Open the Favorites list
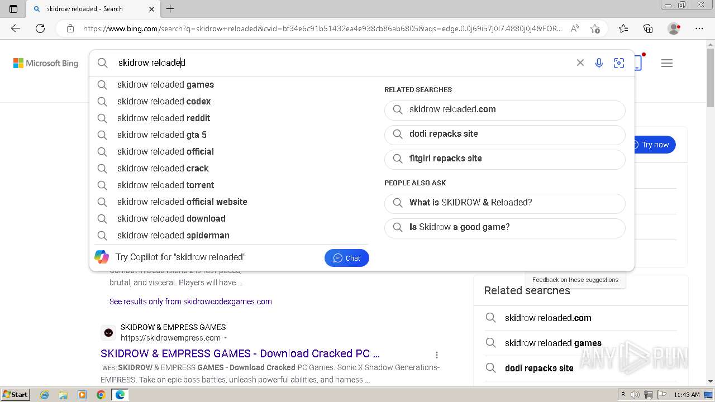This screenshot has height=402, width=715. pos(623,28)
